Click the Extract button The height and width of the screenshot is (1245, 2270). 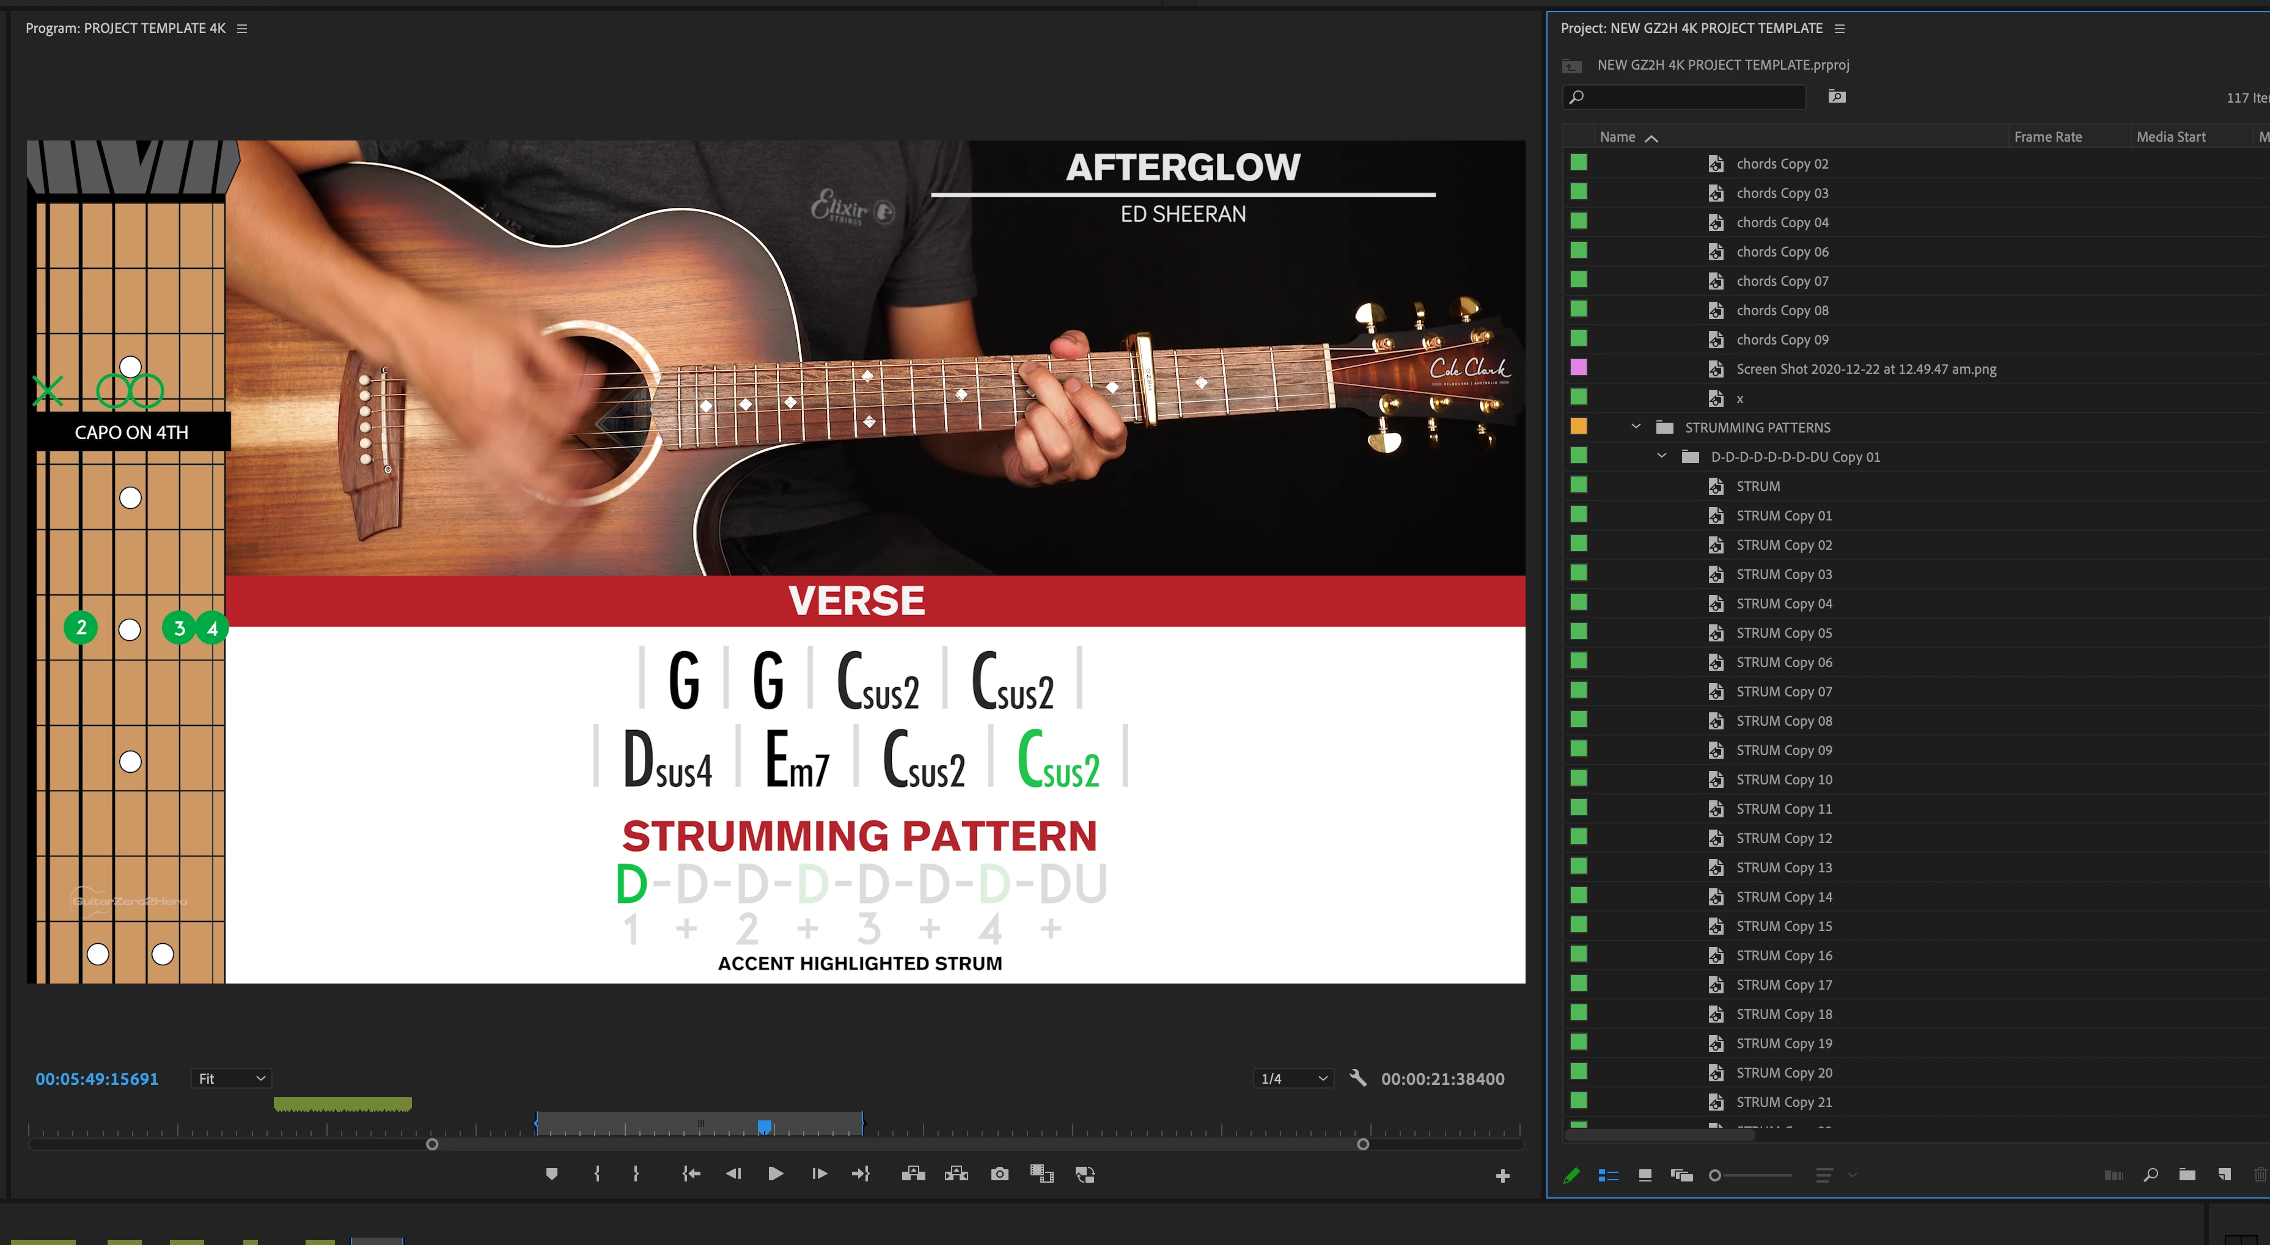(x=956, y=1174)
